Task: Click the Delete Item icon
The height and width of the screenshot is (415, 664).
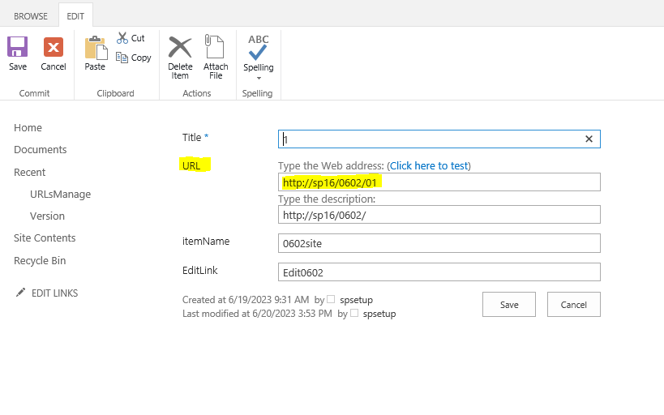Action: pyautogui.click(x=180, y=46)
